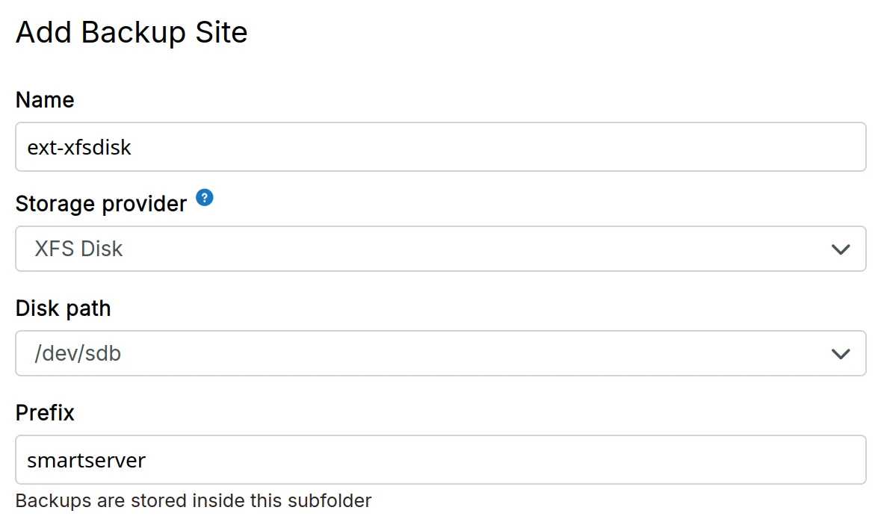Click the "Backups are stored inside this subfolder" hint

coord(194,500)
